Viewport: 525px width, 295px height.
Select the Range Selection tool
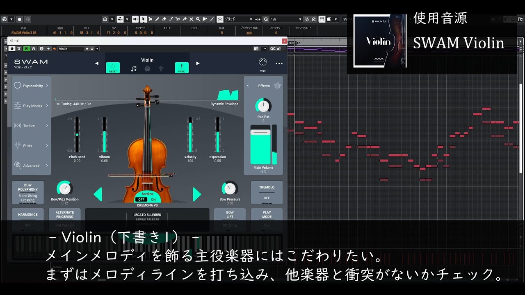150,19
